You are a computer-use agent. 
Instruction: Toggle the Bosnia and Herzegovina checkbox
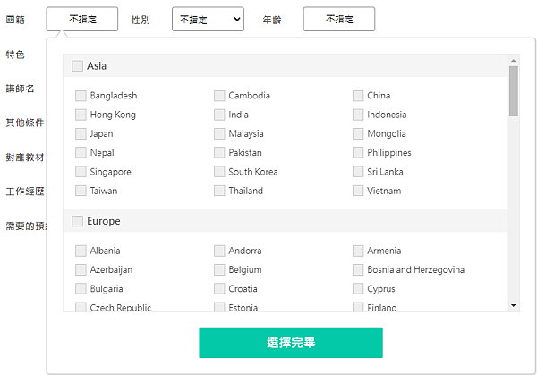(358, 270)
